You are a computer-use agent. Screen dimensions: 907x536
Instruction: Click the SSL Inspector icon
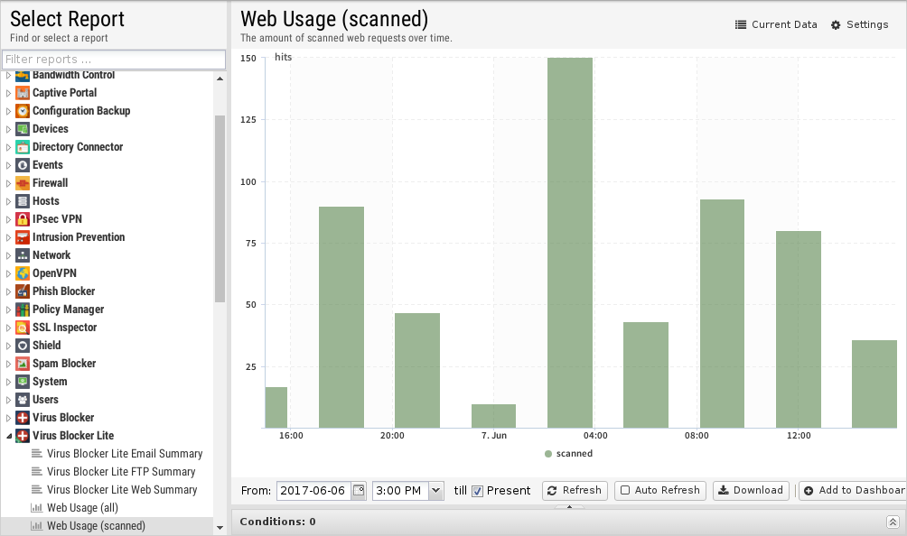tap(23, 328)
